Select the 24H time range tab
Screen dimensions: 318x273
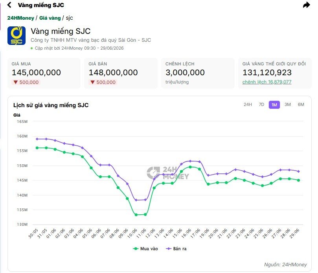tap(248, 104)
